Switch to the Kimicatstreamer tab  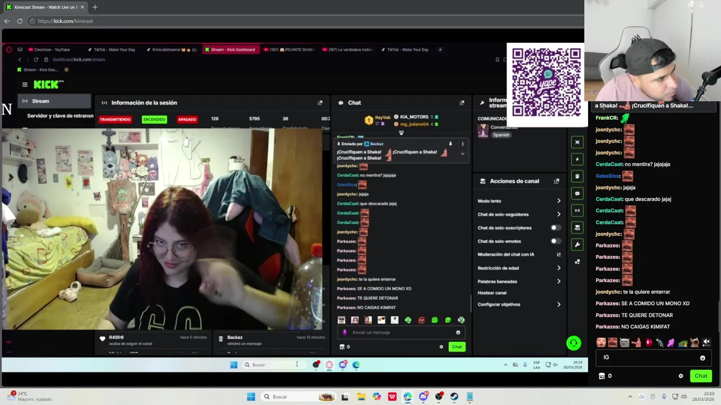click(x=172, y=49)
